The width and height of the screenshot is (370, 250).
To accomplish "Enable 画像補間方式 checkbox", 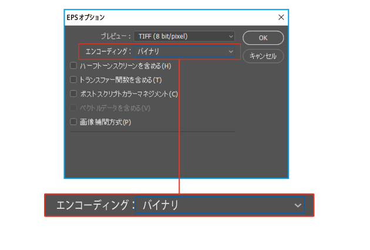I will click(73, 122).
